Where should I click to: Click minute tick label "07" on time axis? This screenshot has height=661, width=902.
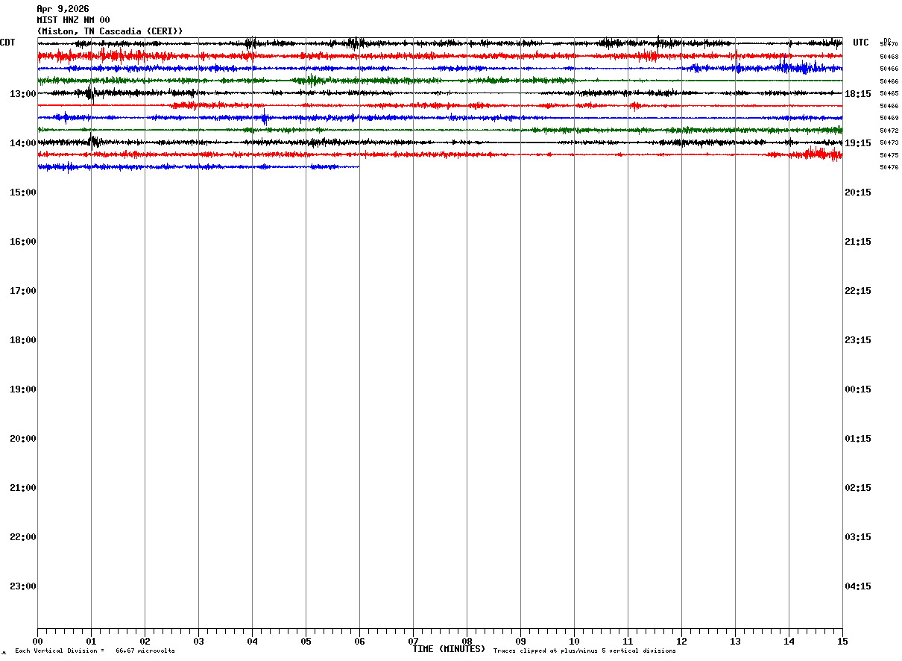(413, 642)
